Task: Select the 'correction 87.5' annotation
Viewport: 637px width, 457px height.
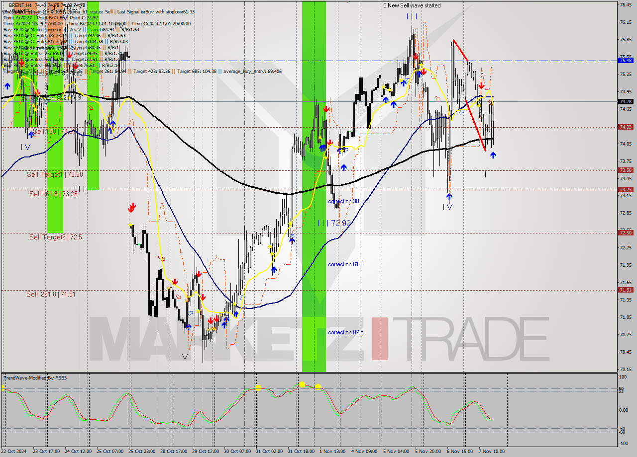Action: coord(346,332)
